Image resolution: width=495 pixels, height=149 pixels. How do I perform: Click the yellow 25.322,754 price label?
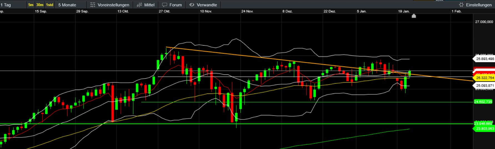[x=484, y=78]
